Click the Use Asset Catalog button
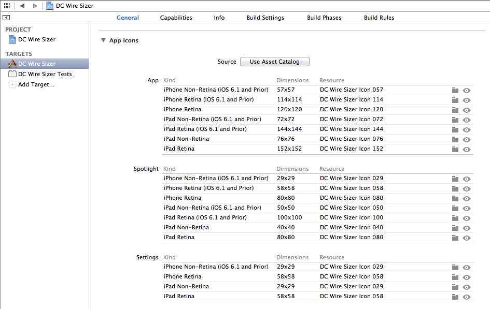 coord(274,62)
